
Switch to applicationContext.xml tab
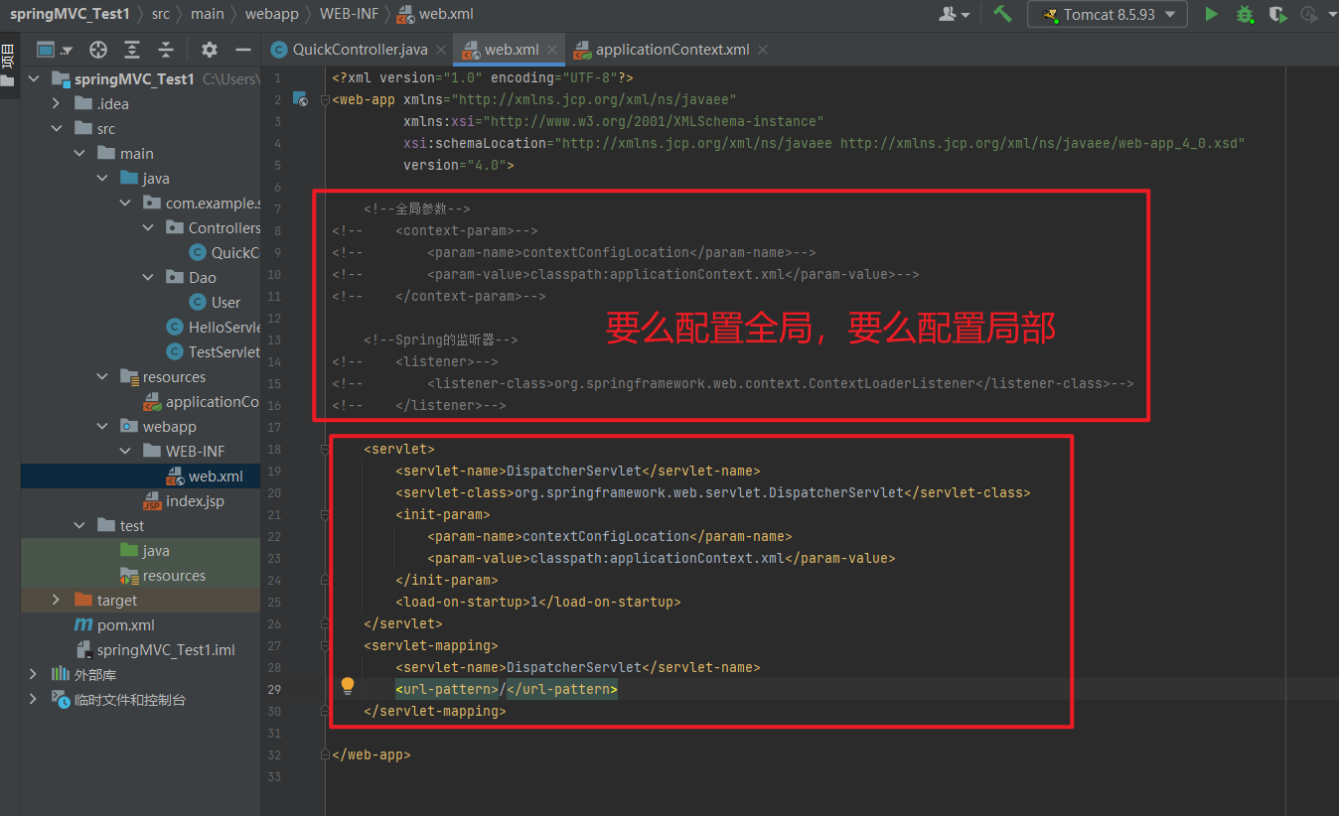click(671, 50)
